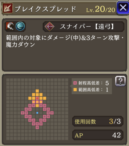The height and width of the screenshot is (146, 129).
Task: Tap the sniper bow job emblem
Action: click(x=50, y=27)
